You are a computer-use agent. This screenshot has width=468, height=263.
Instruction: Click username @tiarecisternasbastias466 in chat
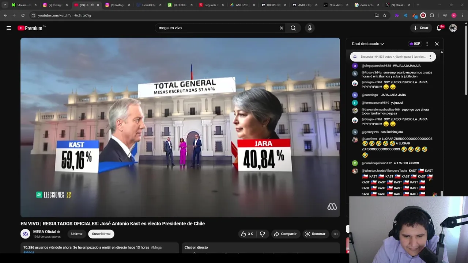point(381,110)
